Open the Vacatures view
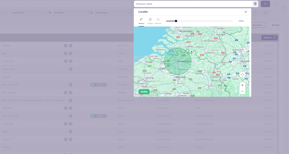289x154 pixels. pyautogui.click(x=258, y=25)
